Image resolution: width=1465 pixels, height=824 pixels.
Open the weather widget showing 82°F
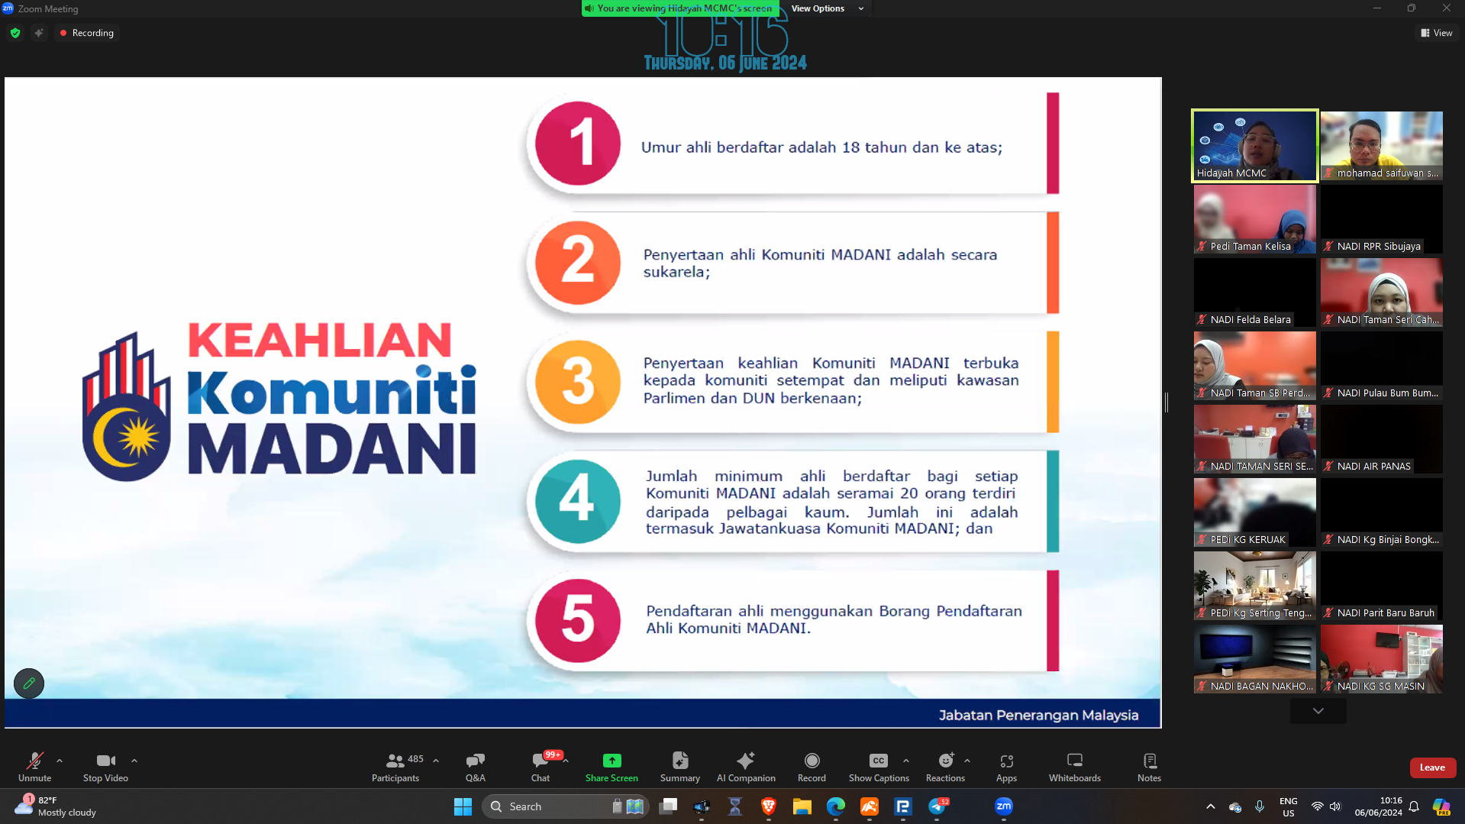[x=56, y=806]
